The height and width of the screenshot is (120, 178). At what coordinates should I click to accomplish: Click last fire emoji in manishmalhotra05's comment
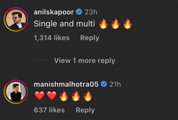(88, 96)
